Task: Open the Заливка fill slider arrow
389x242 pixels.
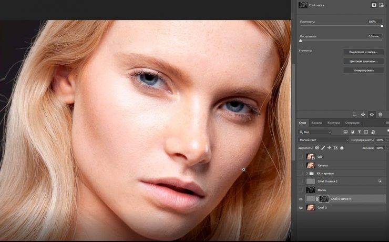Action: (387, 148)
